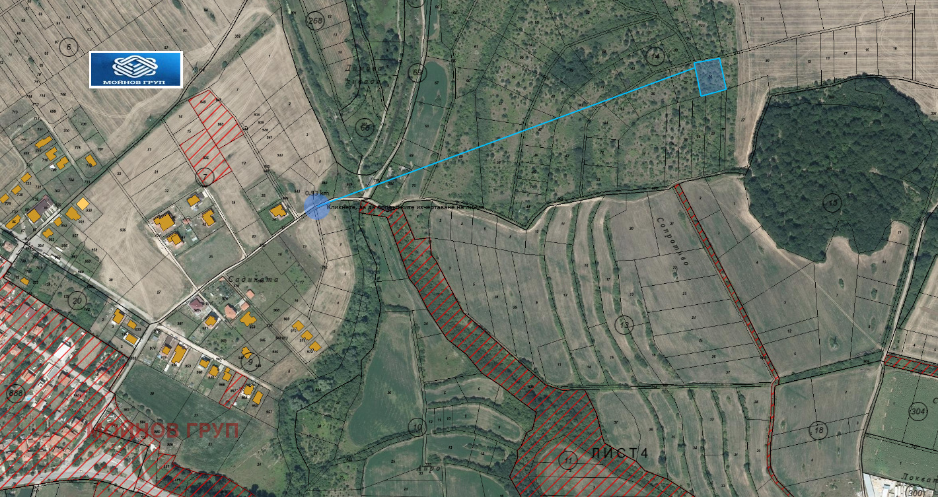Click the circled block number 14
938x497 pixels.
click(x=655, y=55)
